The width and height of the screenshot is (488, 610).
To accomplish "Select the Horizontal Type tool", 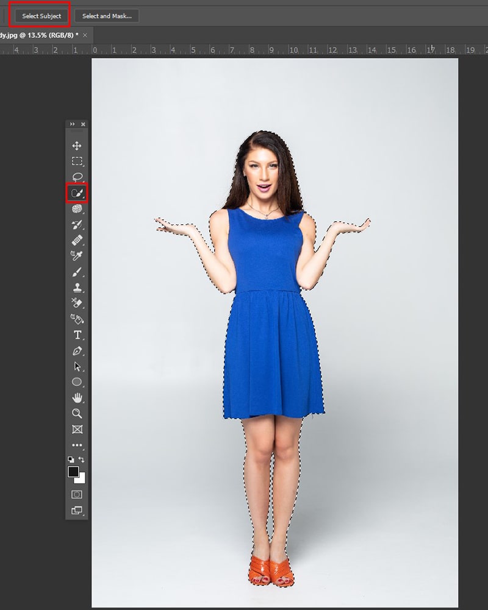I will point(77,335).
